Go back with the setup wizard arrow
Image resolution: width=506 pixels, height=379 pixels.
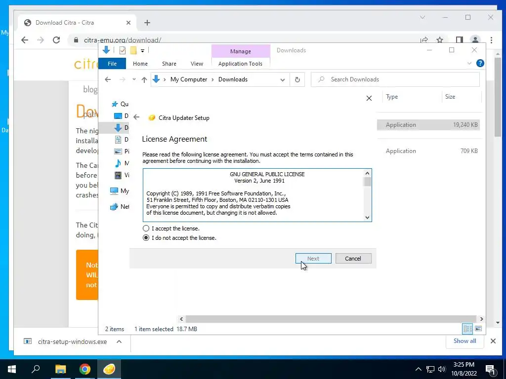pos(136,117)
